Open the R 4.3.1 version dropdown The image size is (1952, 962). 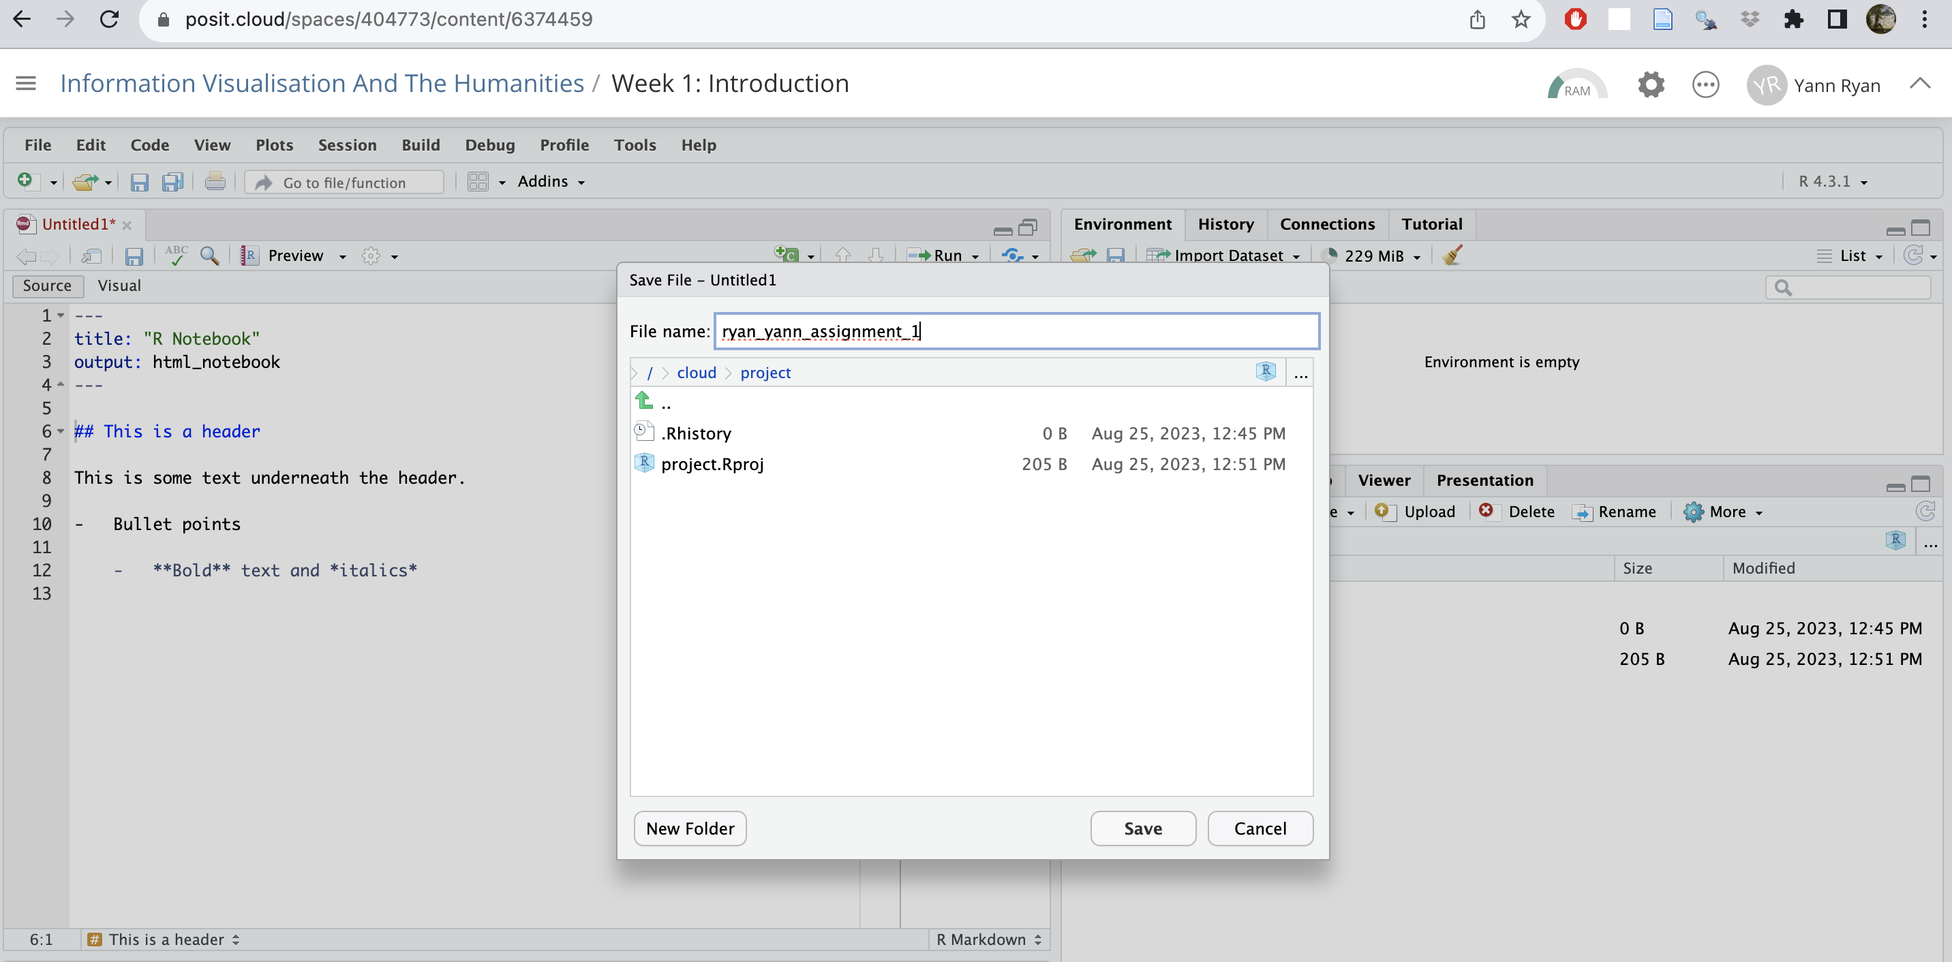pyautogui.click(x=1863, y=183)
